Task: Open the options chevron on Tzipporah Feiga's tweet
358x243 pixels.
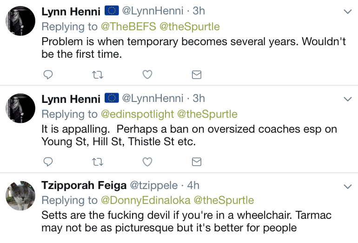Action: coord(348,187)
